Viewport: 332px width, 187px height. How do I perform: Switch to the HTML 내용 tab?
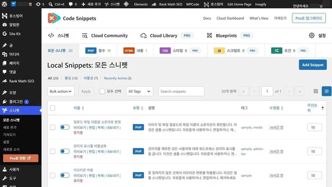135,50
